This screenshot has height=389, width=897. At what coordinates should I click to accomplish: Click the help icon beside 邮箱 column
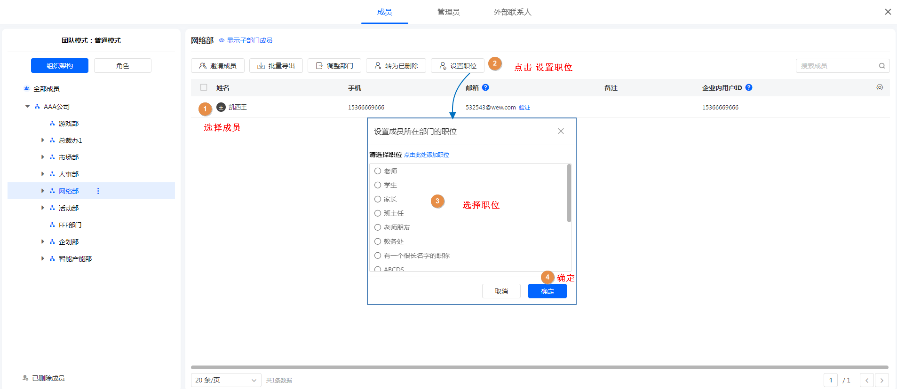tap(485, 87)
